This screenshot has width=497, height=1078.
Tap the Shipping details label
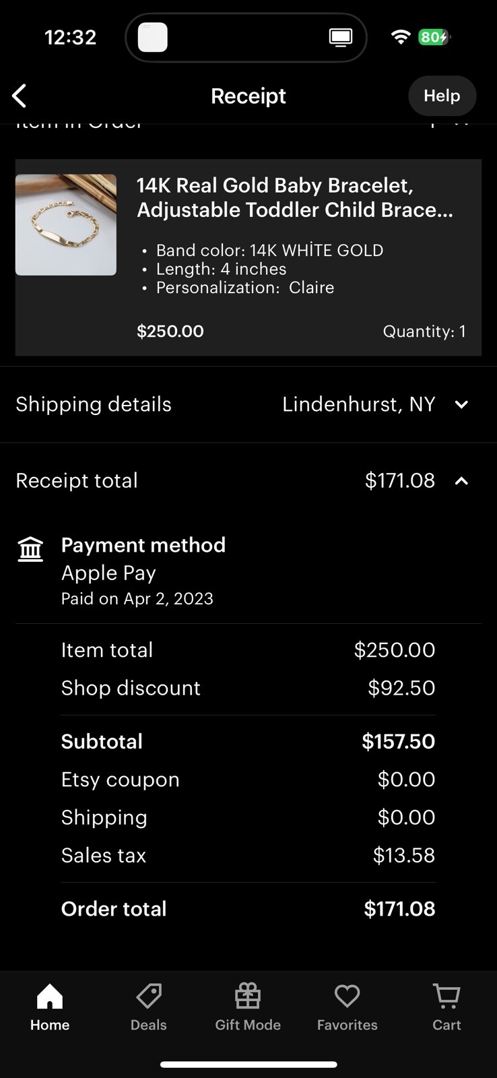tap(94, 404)
